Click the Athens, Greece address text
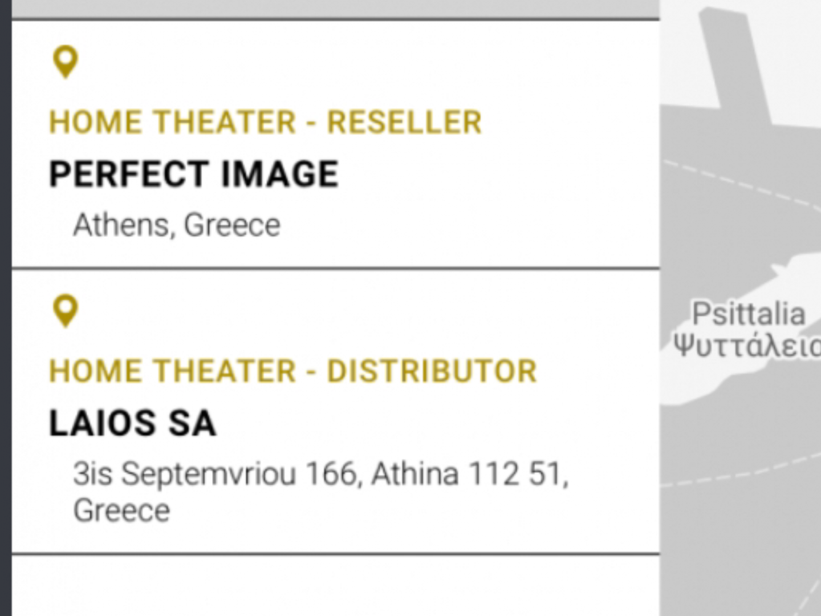 click(177, 225)
